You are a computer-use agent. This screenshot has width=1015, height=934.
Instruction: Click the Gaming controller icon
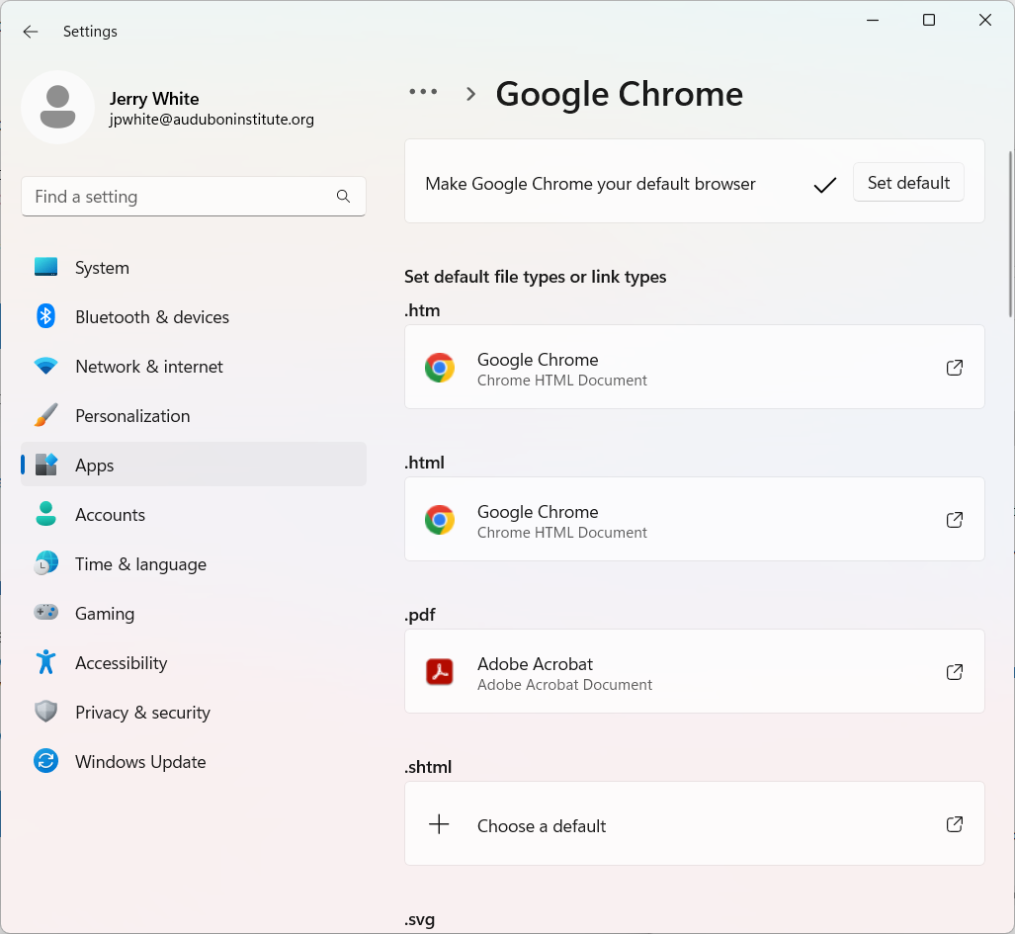coord(46,613)
